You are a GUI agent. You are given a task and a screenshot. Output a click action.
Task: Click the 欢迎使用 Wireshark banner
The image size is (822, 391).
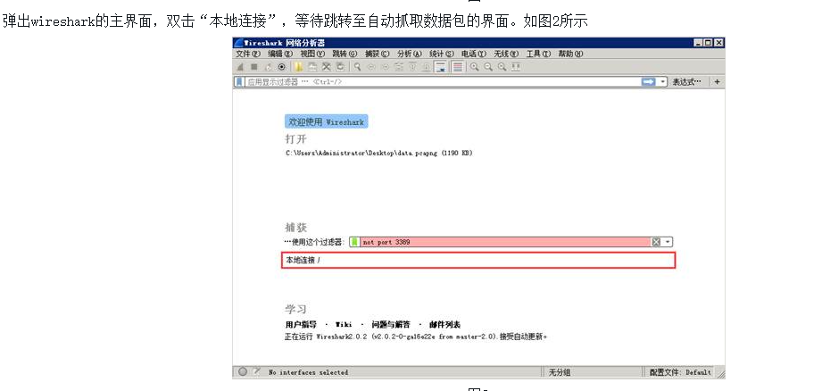[x=326, y=121]
